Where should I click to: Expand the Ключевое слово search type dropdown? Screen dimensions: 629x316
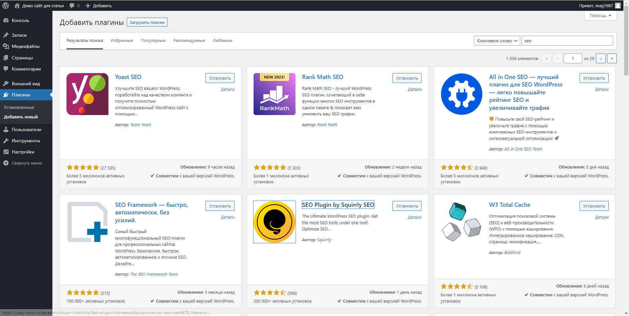coord(497,41)
